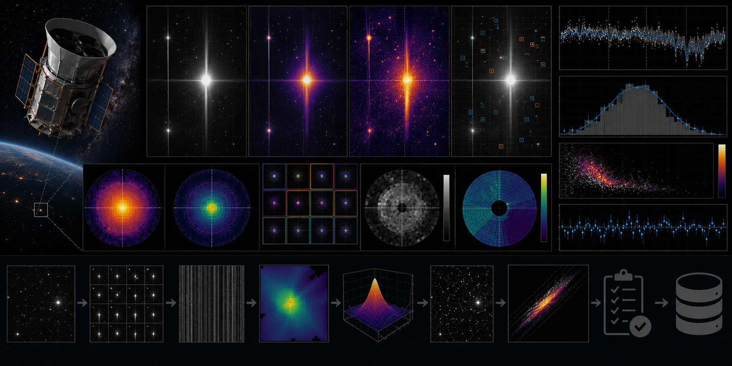Select the orange-purple scatter density plot
Screen dimensions: 732x366
[636, 171]
